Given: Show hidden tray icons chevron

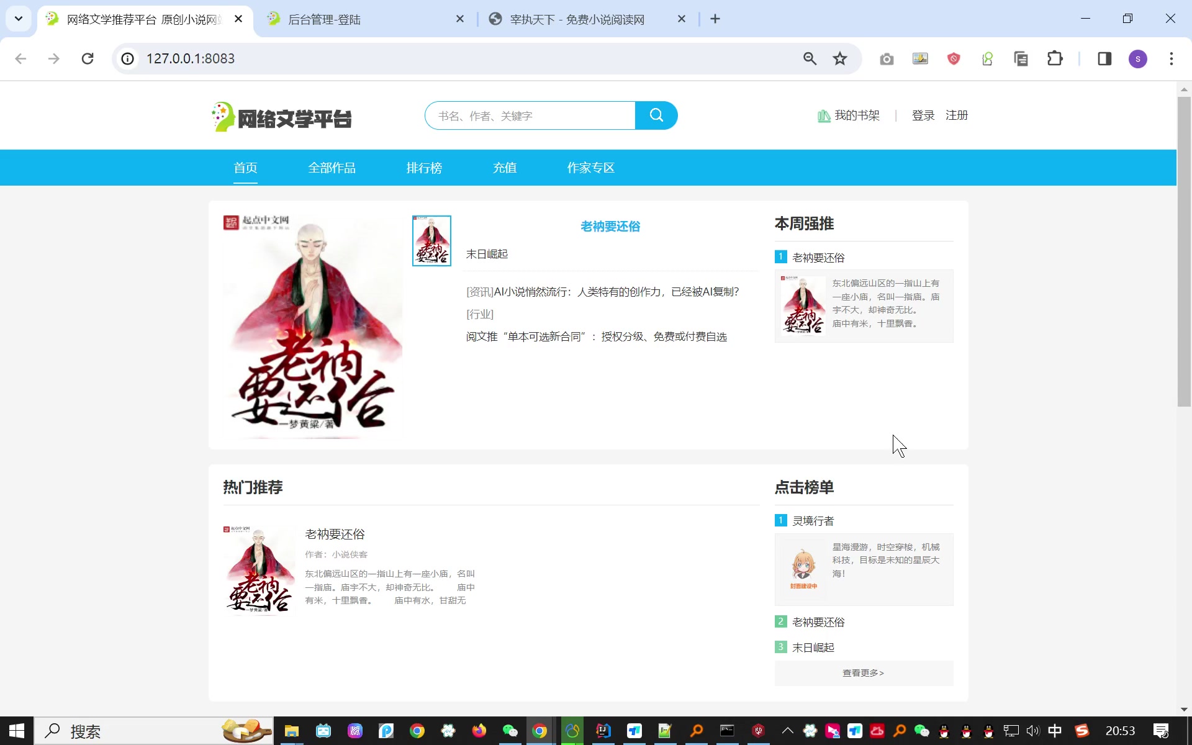Looking at the screenshot, I should tap(787, 731).
